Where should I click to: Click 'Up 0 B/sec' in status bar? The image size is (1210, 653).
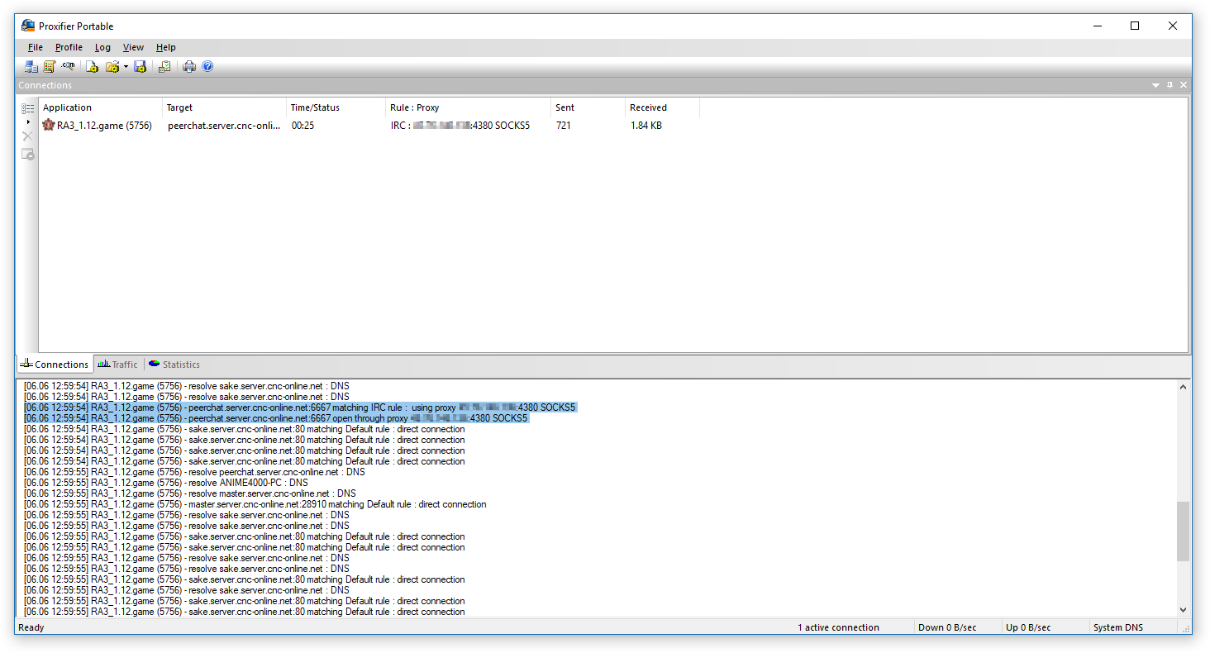point(1028,627)
